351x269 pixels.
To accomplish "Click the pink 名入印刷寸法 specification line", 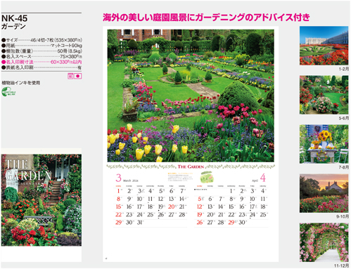I will point(42,62).
